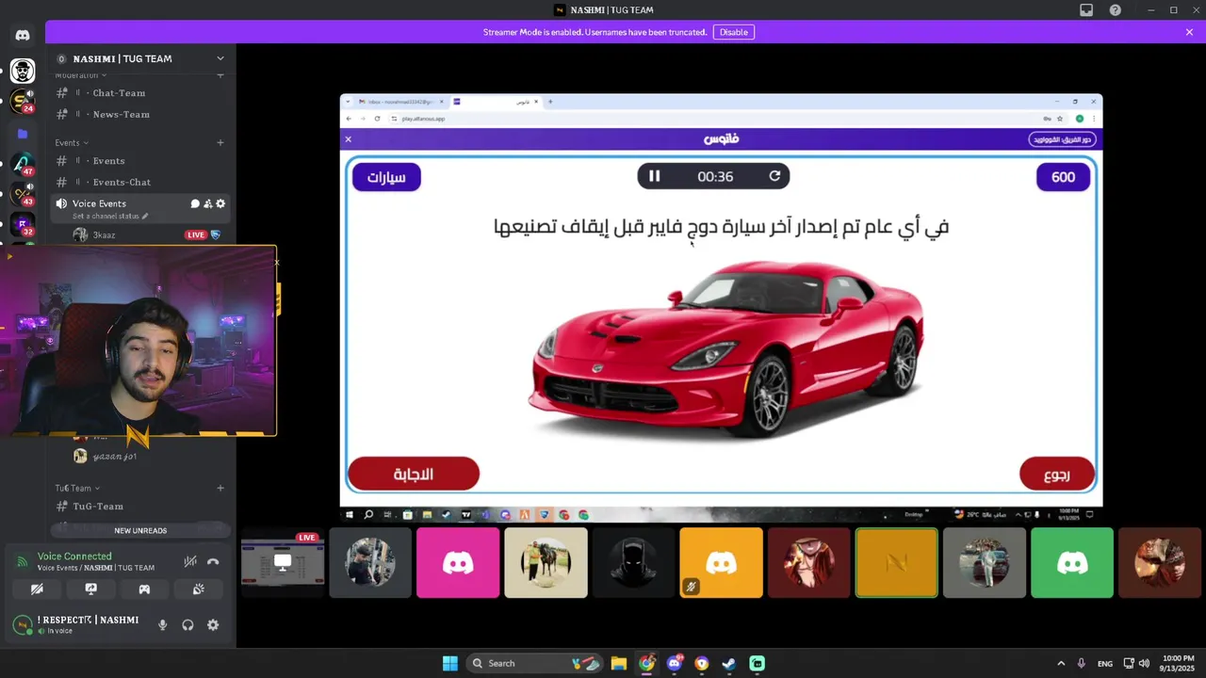Close the فانوس game with X
Image resolution: width=1206 pixels, height=678 pixels.
click(x=348, y=139)
